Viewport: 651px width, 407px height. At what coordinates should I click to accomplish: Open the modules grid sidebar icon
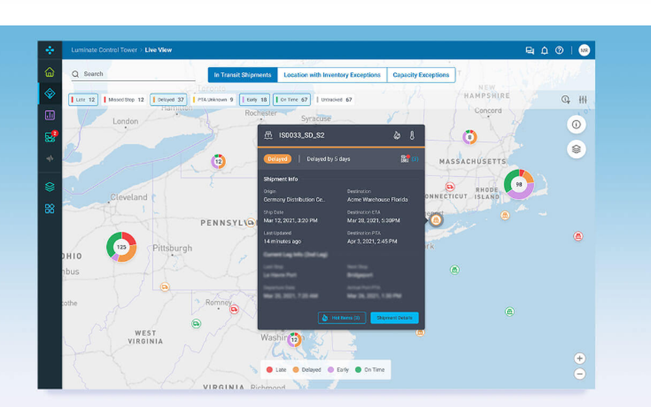[49, 208]
